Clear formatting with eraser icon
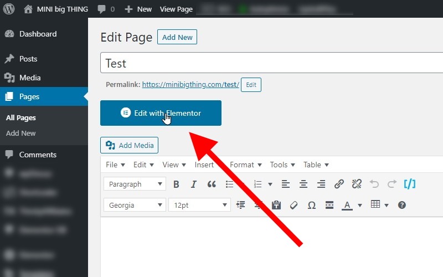 pos(294,205)
